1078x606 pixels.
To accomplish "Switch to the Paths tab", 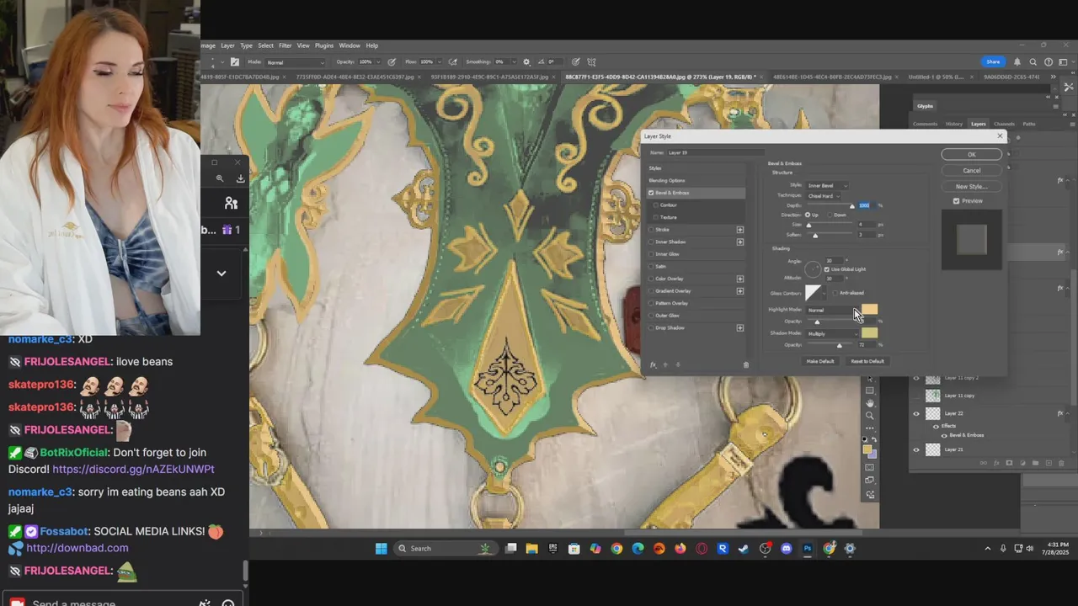I will (x=1029, y=124).
